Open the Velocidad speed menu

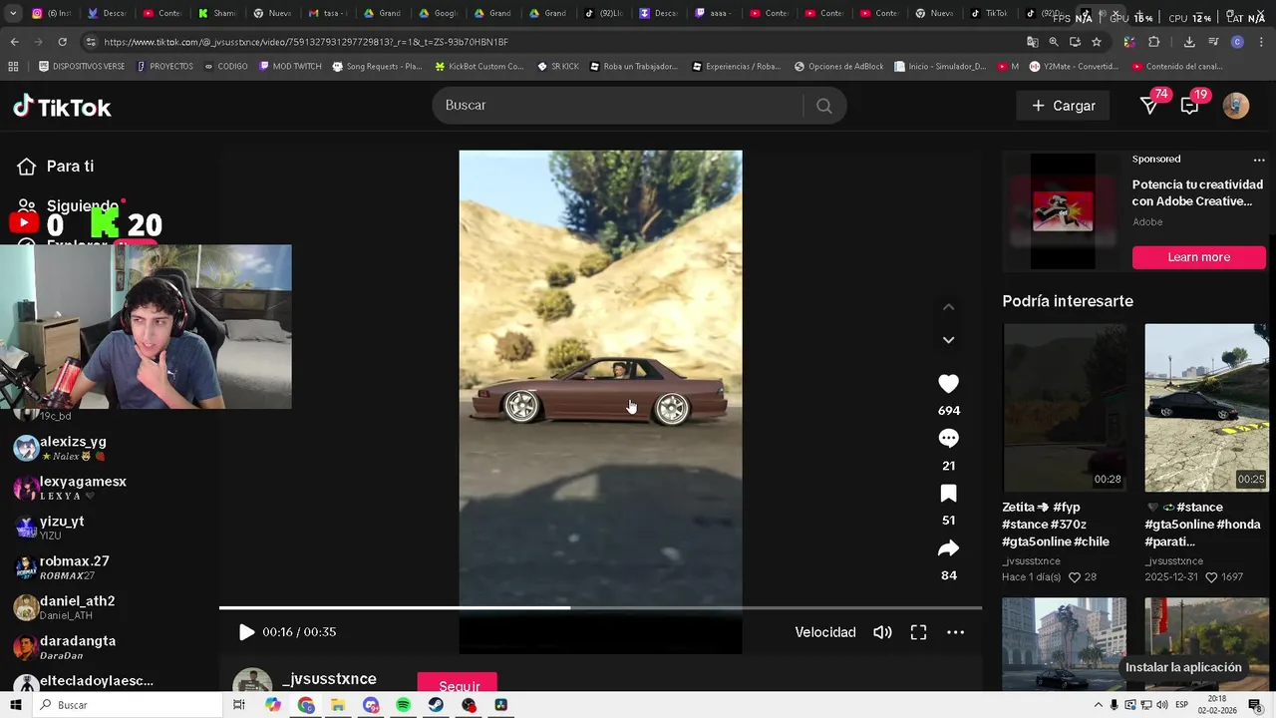pos(825,632)
